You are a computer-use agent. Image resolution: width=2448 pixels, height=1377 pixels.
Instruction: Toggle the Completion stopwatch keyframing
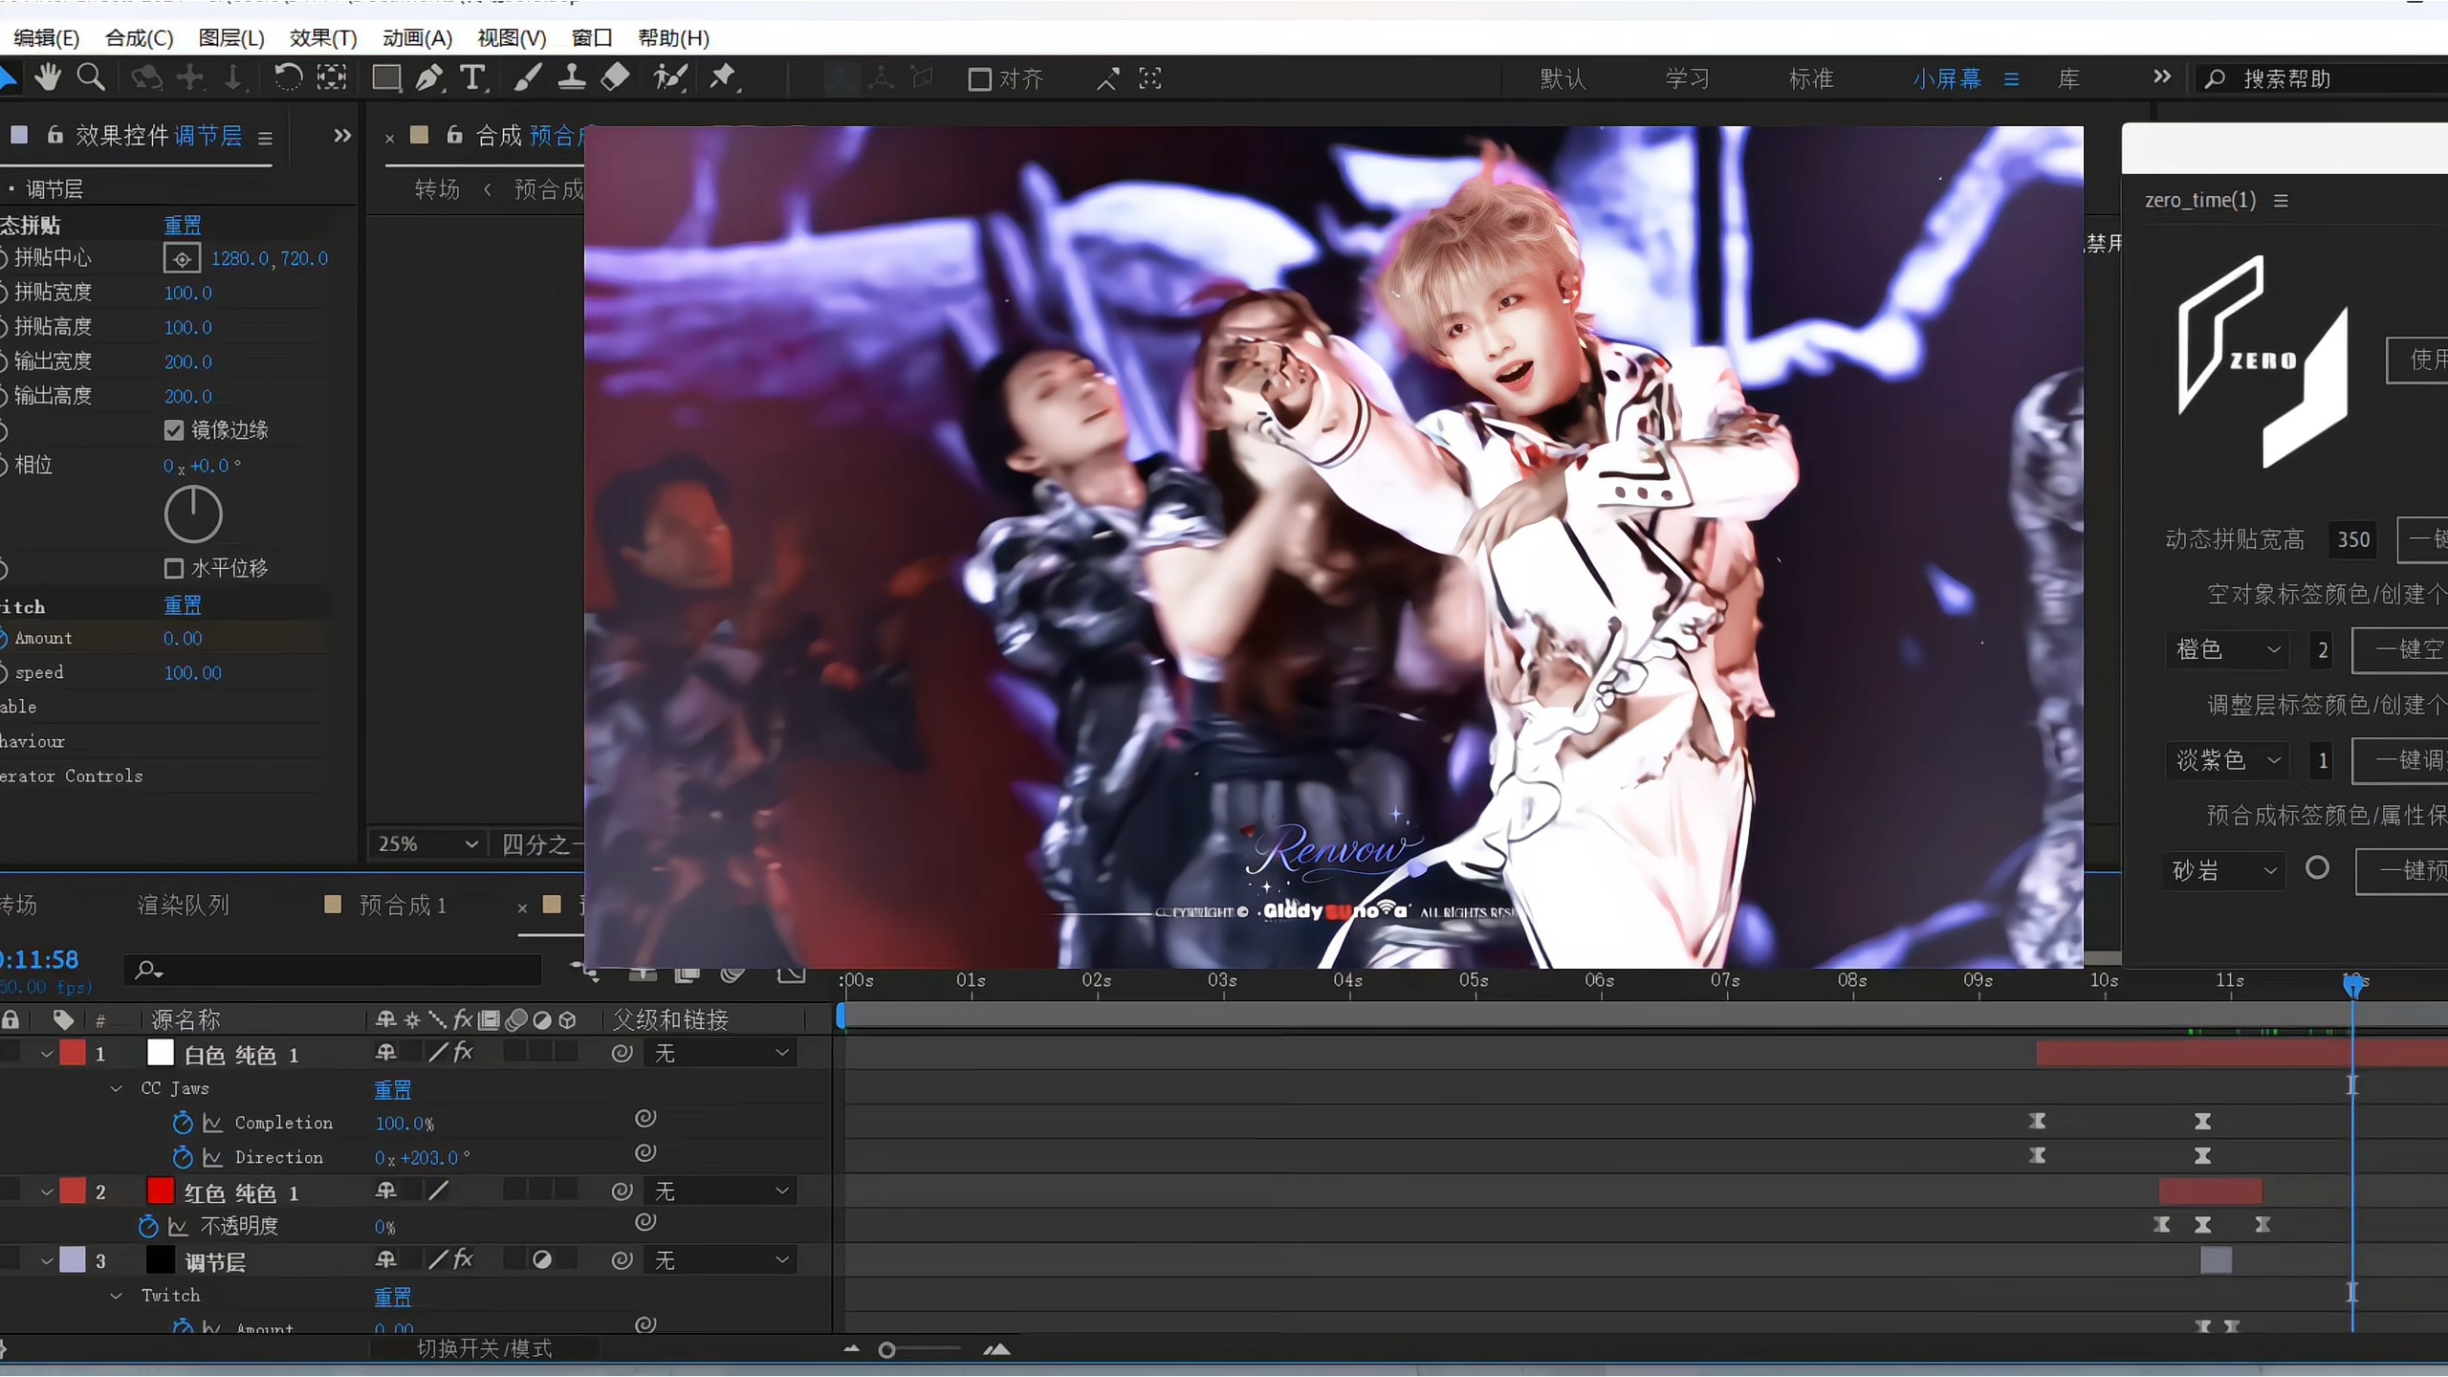pyautogui.click(x=182, y=1123)
